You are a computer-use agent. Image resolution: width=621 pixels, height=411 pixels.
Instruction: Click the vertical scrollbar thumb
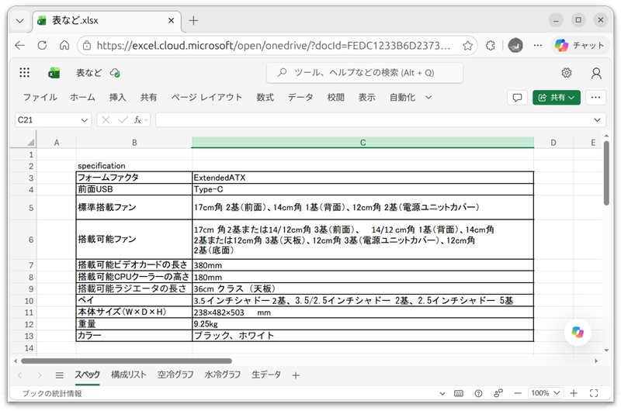(x=607, y=173)
